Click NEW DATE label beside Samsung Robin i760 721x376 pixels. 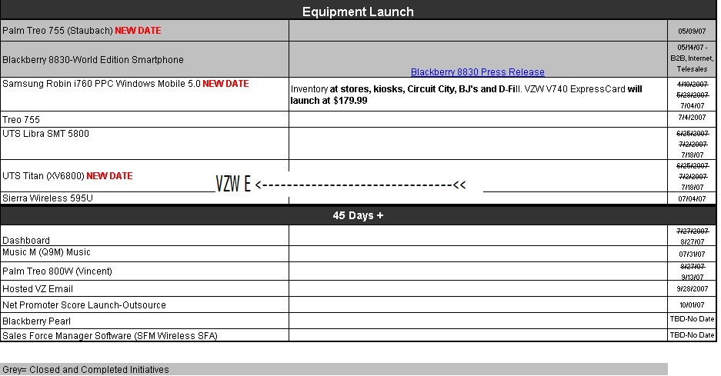[x=225, y=84]
